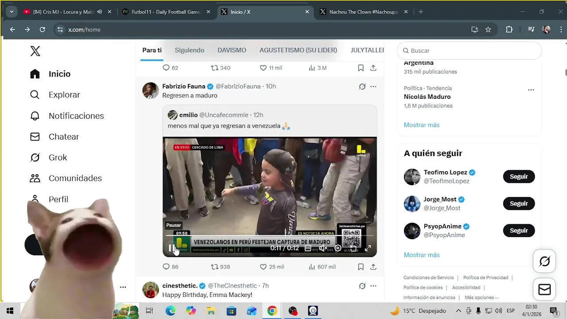Image resolution: width=567 pixels, height=319 pixels.
Task: Follow PsyopAnime
Action: point(519,230)
